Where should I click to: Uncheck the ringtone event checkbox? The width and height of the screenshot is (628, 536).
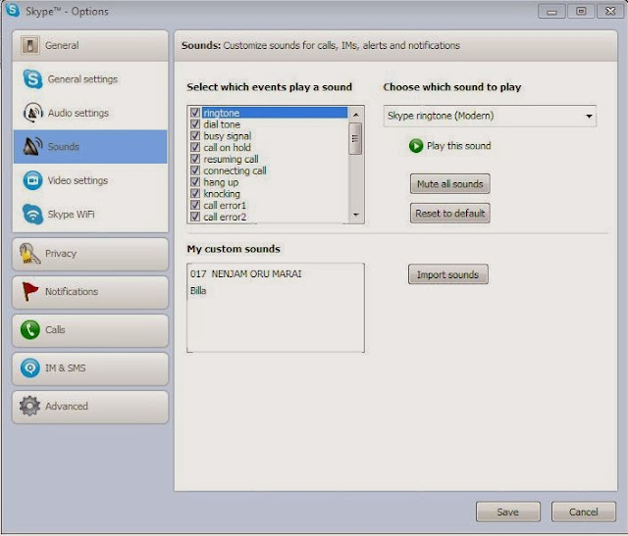pos(195,113)
